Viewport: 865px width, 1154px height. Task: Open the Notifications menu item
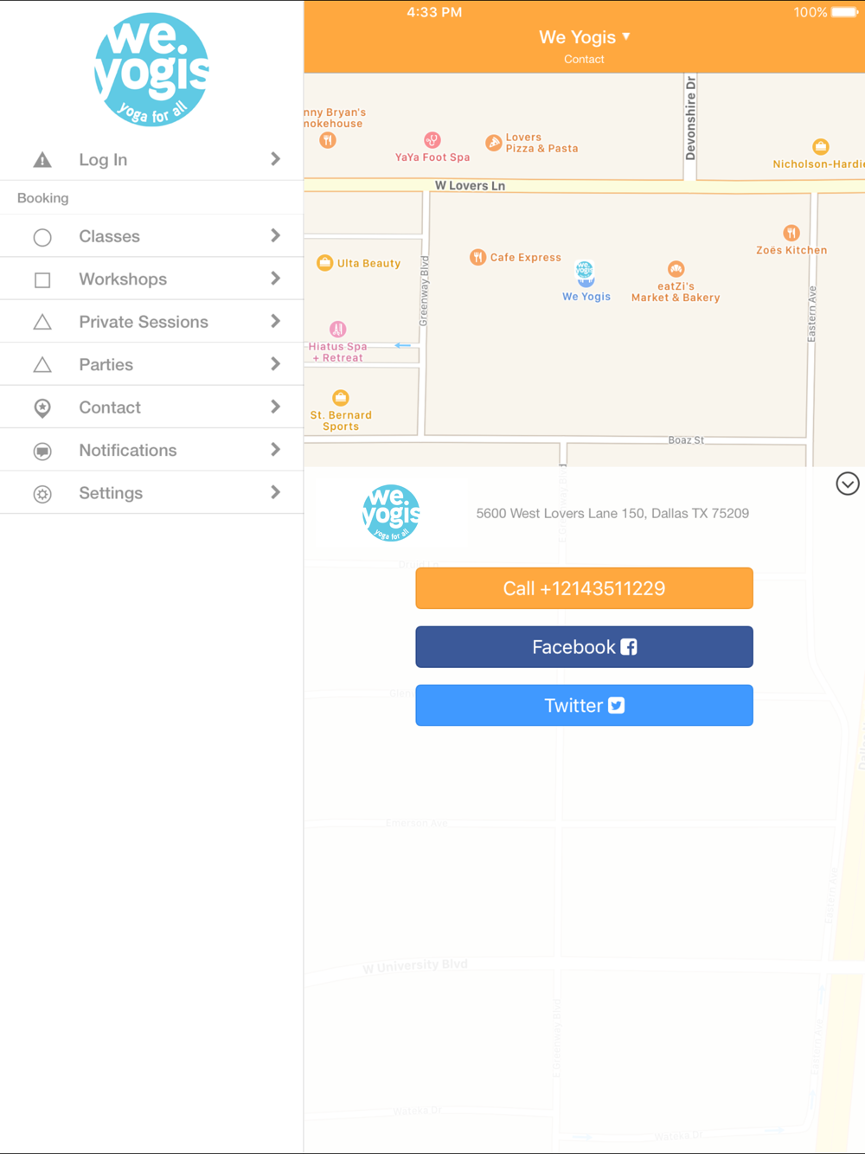pos(151,450)
